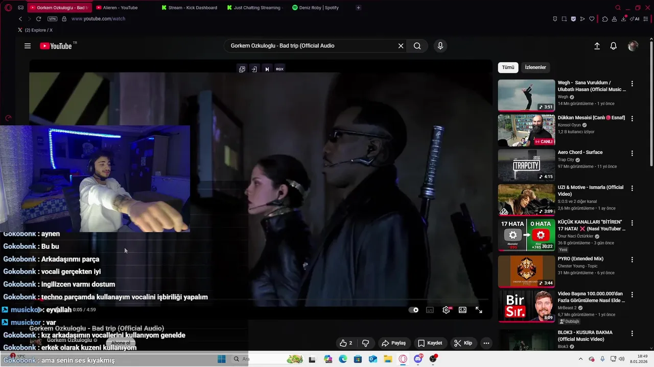Screen dimensions: 654x367
Task: Start voice search with the microphone icon
Action: click(440, 46)
